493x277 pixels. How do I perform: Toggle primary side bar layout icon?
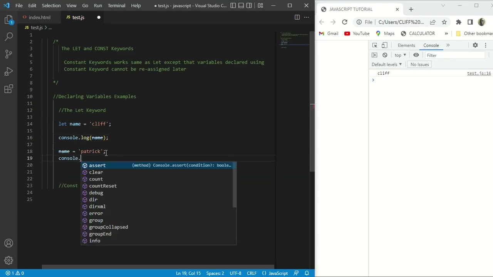point(233,6)
